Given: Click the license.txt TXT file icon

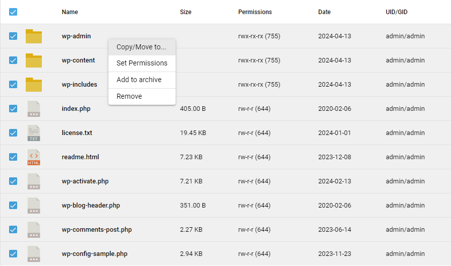Looking at the screenshot, I should click(34, 132).
